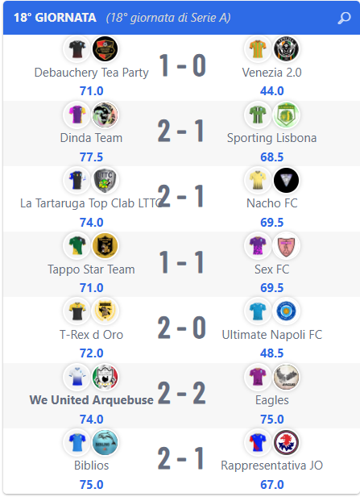Open T-Rex d Oro dinosaur crest

[x=105, y=311]
